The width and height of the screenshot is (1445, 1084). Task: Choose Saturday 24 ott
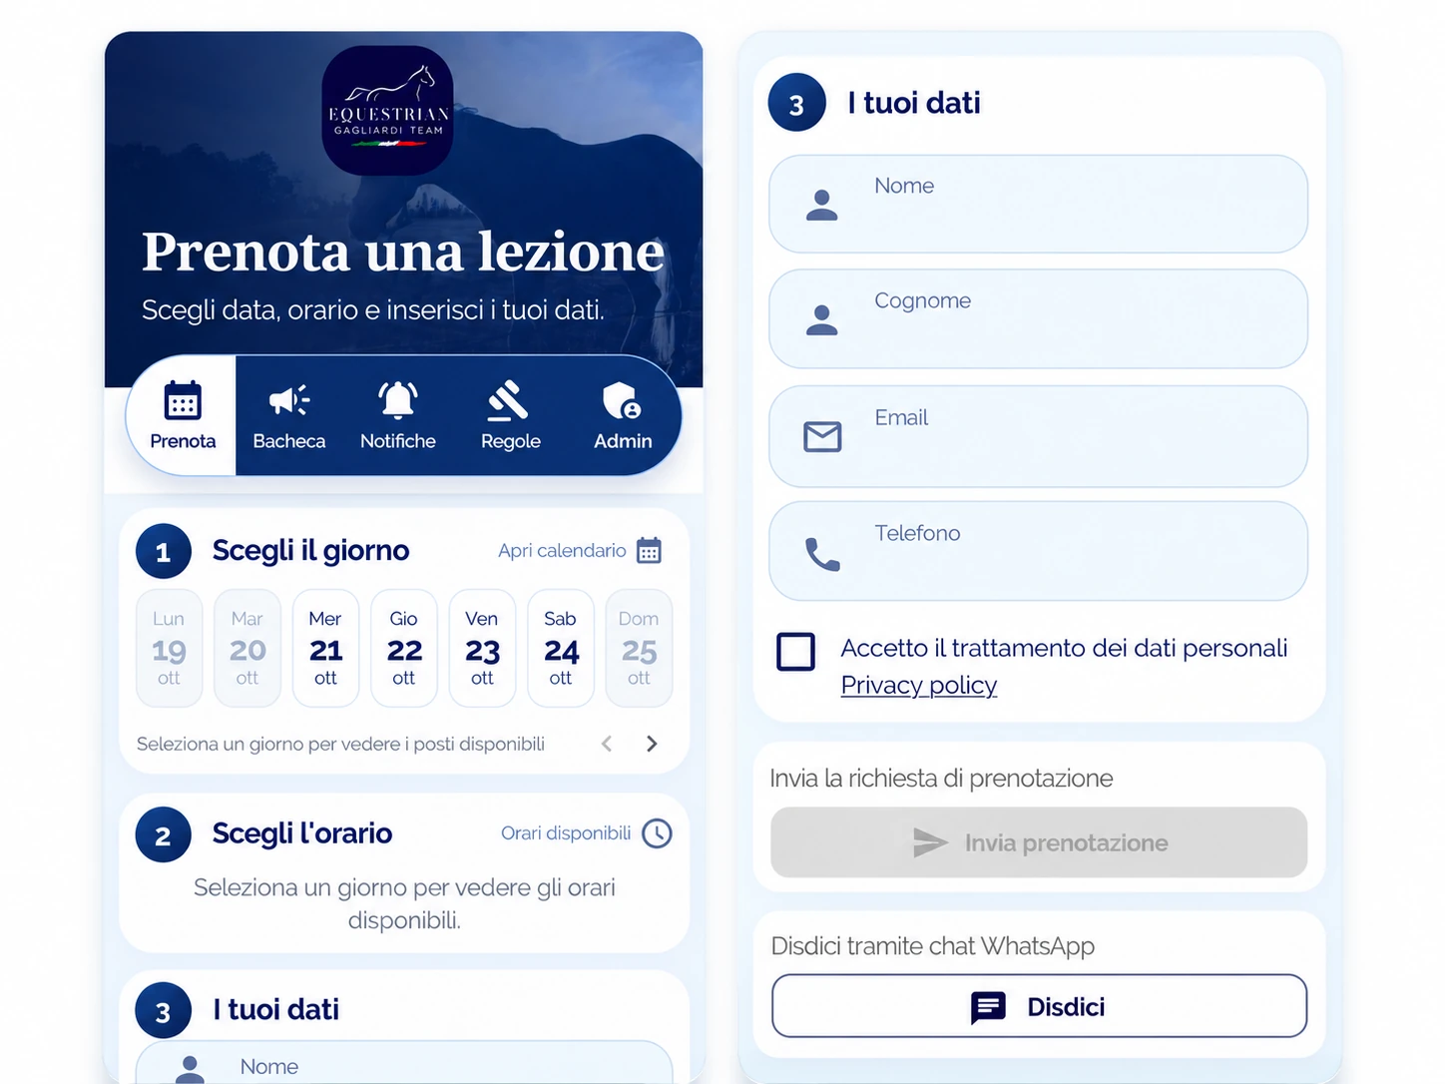click(x=561, y=648)
